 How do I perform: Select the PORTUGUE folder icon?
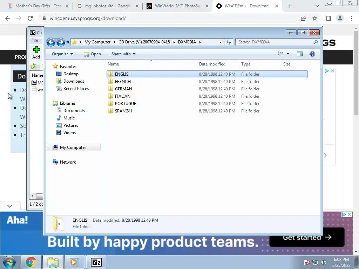[x=110, y=103]
